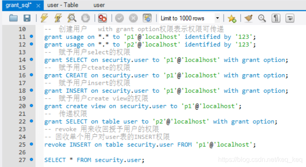Stop query execution with the hand icon
Image resolution: width=306 pixels, height=167 pixels.
pyautogui.click(x=85, y=18)
